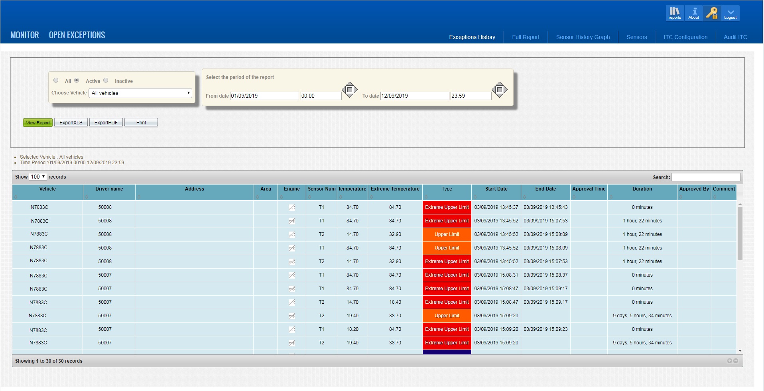Export the report with ExportPDF
764x391 pixels.
tap(106, 122)
